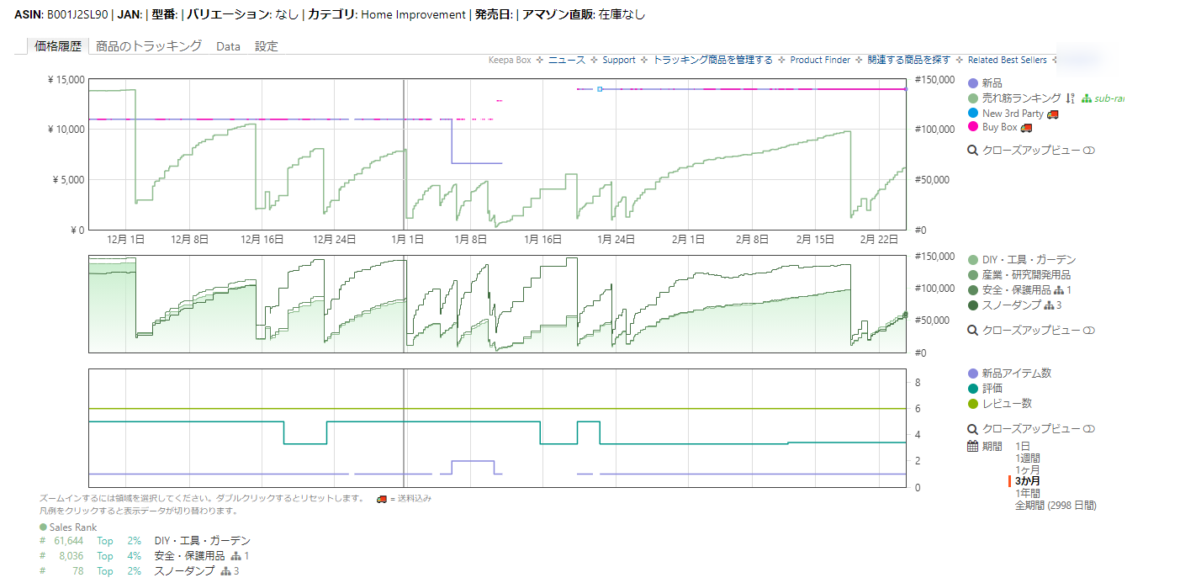Click the magnifier icon for the price chart closeup view
This screenshot has width=1180, height=583.
973,151
